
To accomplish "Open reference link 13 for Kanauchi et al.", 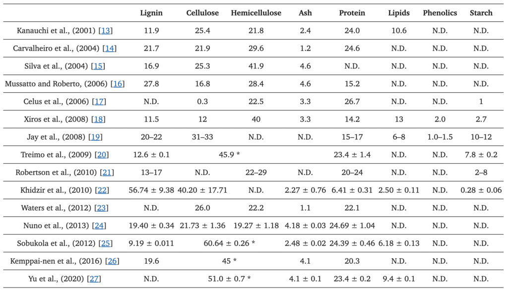I will pos(105,31).
